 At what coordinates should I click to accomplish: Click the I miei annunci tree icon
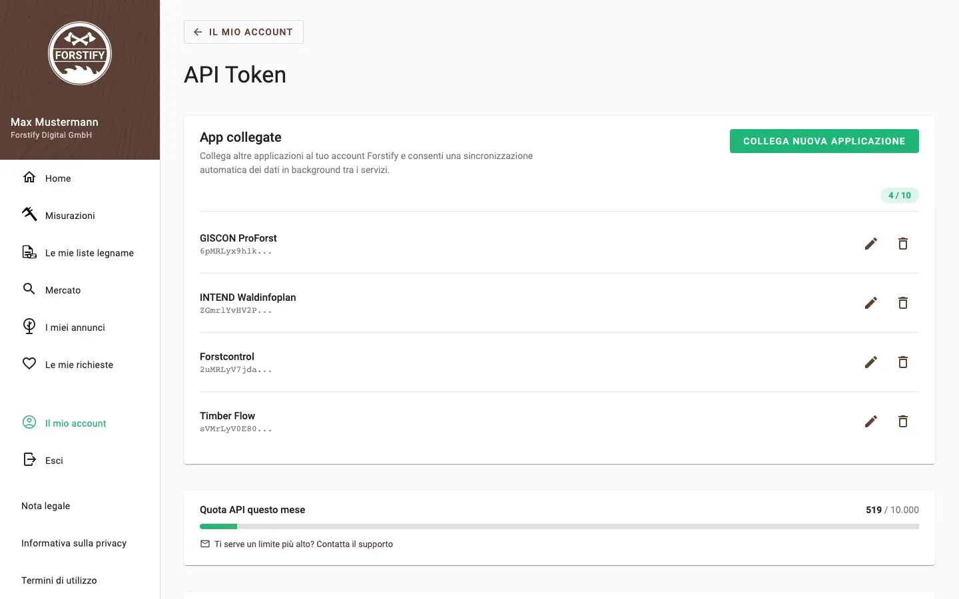(x=29, y=326)
